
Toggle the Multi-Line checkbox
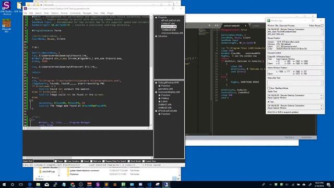pyautogui.click(x=91, y=161)
